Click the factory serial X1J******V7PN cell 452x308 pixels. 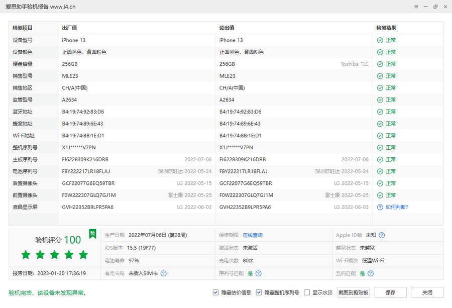click(x=79, y=148)
